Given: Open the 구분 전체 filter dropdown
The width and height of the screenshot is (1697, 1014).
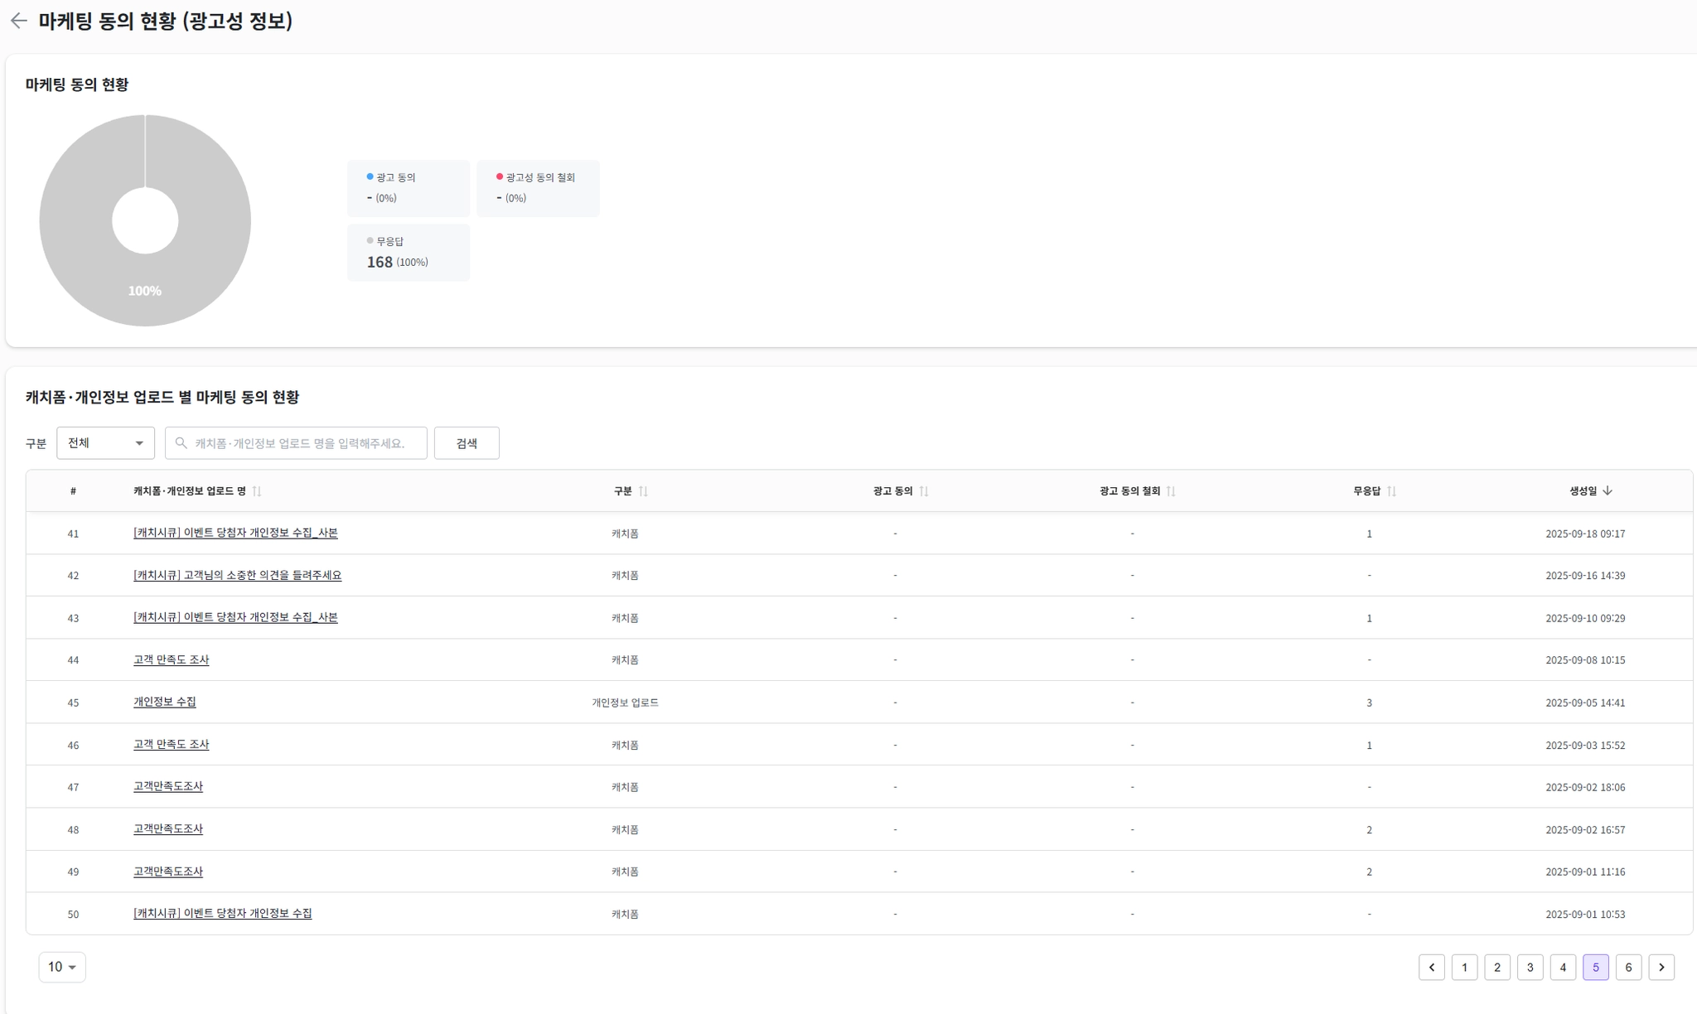Looking at the screenshot, I should (105, 443).
